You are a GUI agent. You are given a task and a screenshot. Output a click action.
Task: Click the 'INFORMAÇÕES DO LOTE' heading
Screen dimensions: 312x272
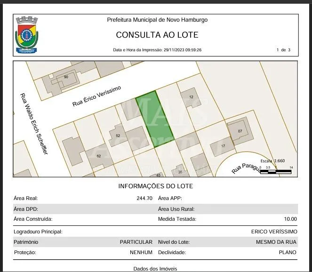pos(156,186)
